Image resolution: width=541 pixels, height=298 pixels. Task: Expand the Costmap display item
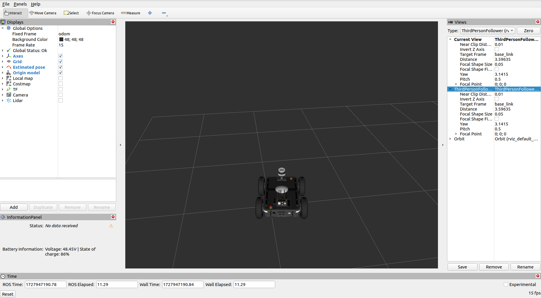3,84
